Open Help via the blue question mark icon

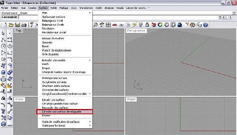(x=206, y=25)
